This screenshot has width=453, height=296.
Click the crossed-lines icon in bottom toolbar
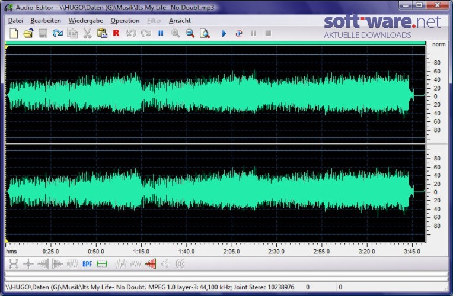(x=28, y=263)
